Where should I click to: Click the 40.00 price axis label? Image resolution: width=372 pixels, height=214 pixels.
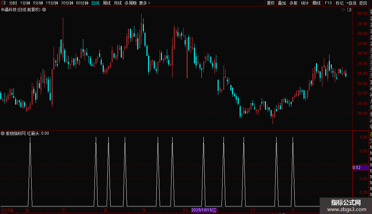tap(362, 13)
